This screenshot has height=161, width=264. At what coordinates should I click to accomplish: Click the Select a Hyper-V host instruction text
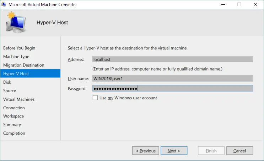pos(128,48)
